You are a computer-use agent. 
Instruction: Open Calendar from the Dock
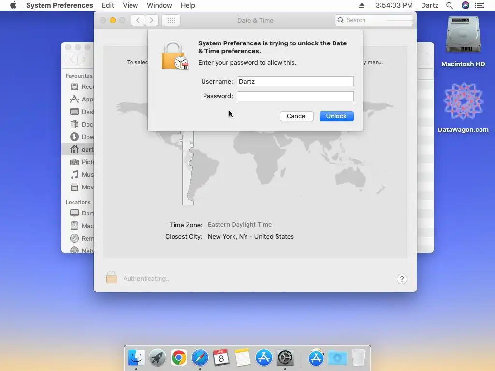[x=221, y=357]
